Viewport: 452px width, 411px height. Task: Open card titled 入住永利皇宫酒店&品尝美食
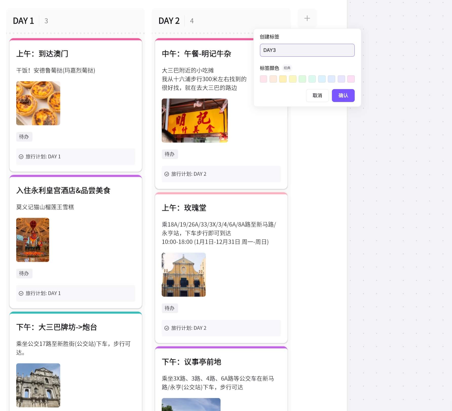tap(63, 191)
